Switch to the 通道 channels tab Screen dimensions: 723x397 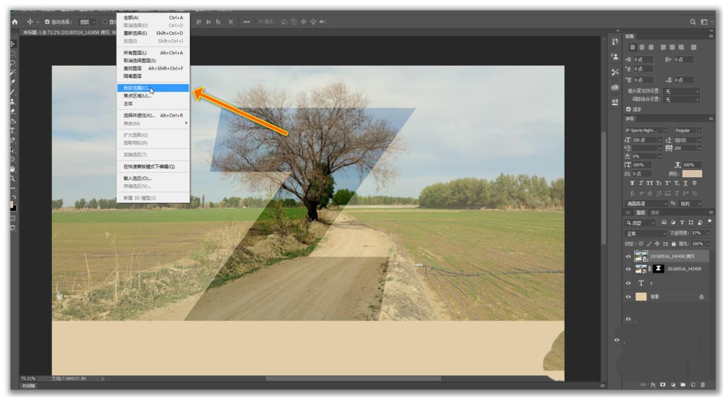[x=655, y=213]
